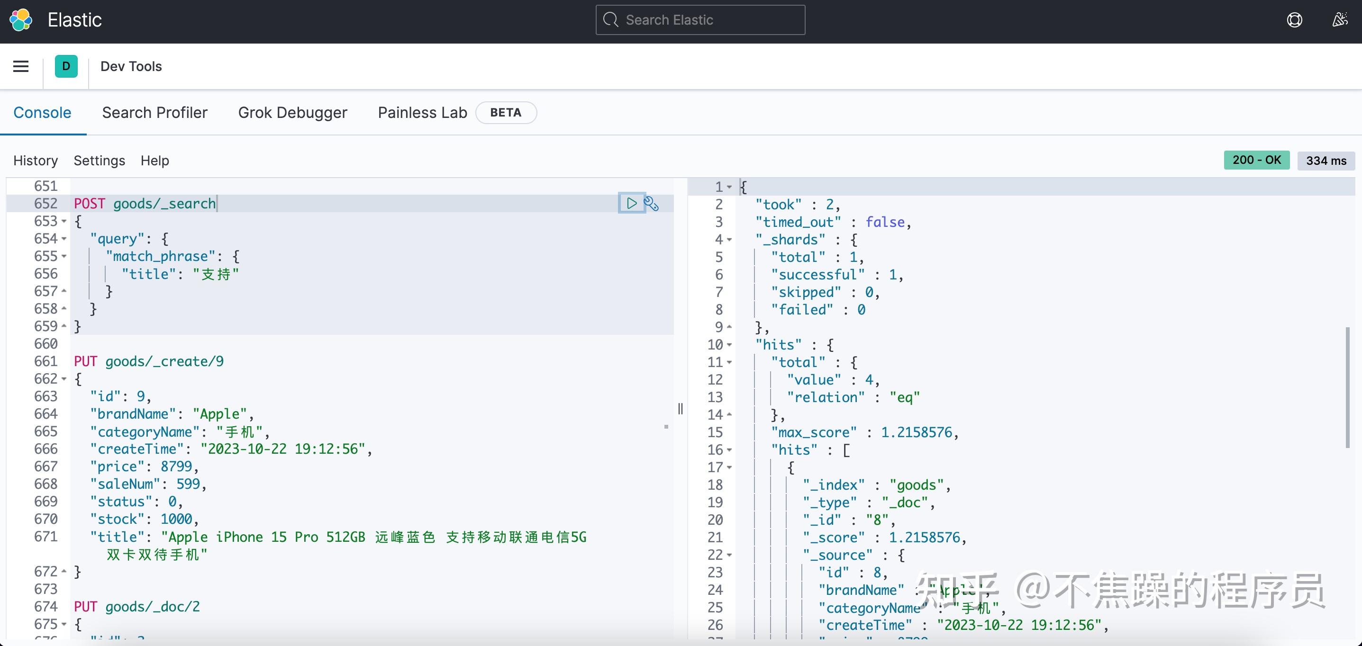1362x646 pixels.
Task: Open the help lifebuoy icon
Action: coord(1294,20)
